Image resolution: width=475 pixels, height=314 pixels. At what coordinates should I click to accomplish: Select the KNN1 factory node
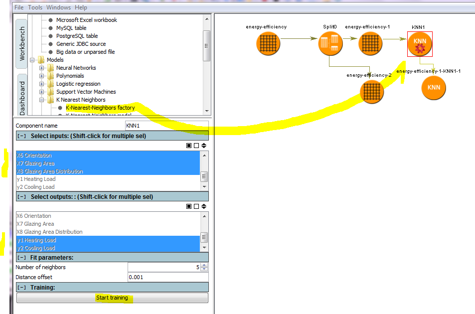(x=419, y=44)
